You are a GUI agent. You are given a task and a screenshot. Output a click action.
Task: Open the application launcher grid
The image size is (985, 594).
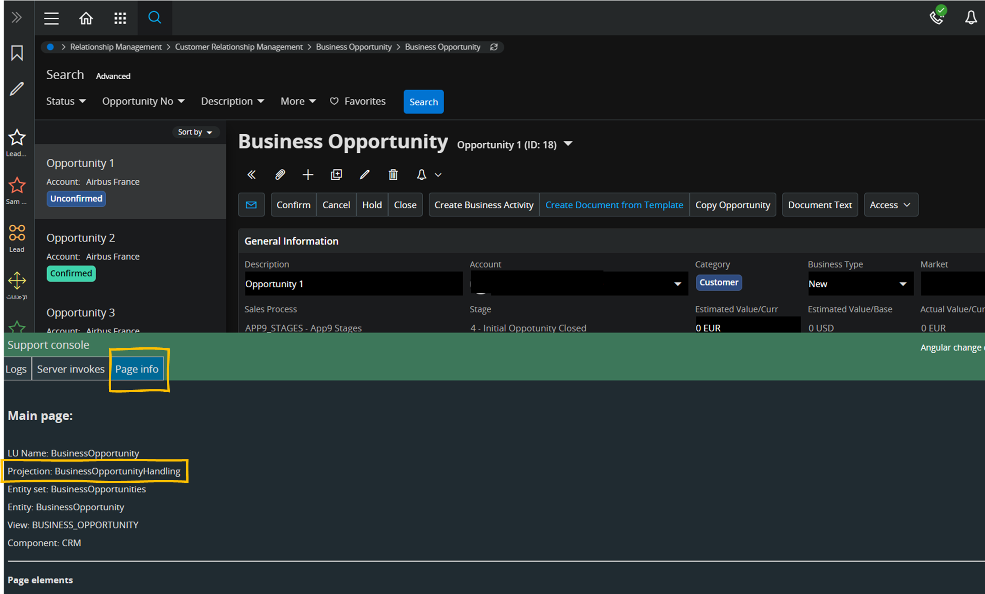click(x=120, y=18)
